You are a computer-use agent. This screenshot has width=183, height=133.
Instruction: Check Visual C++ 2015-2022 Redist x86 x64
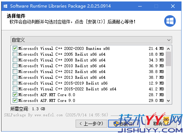pos(15,89)
